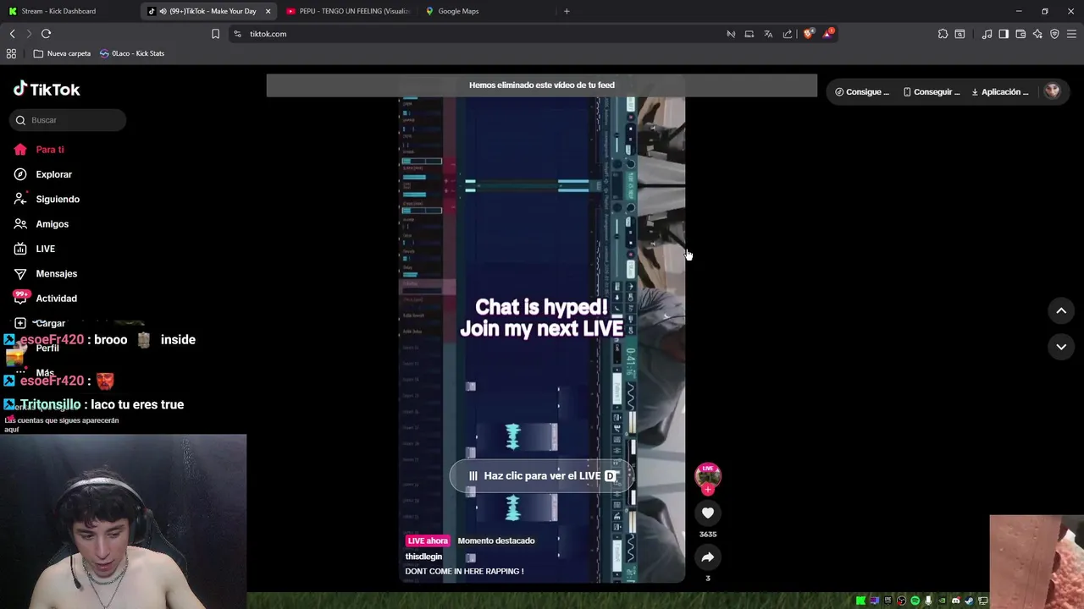Switch to PEPU - TENGO UN FEELING tab
Screen dimensions: 1084x609
pos(347,11)
